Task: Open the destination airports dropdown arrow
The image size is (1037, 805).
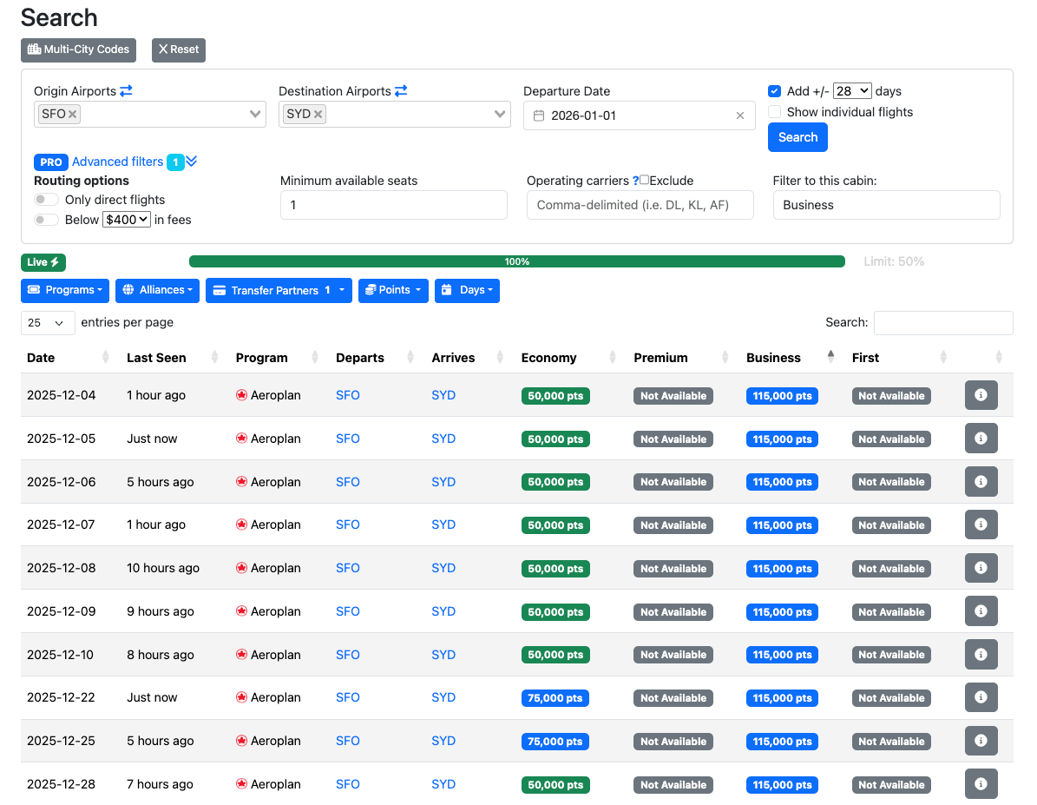Action: pyautogui.click(x=500, y=114)
